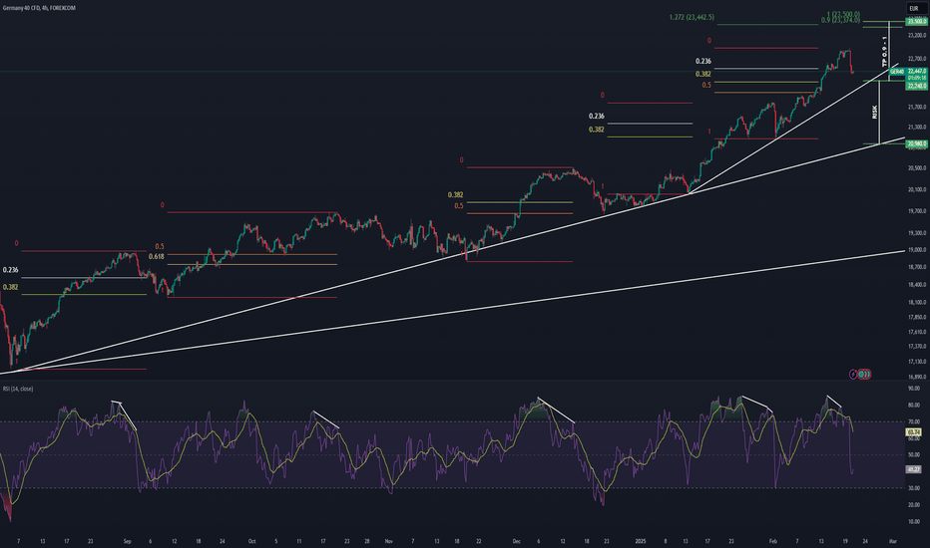Select the 23,500.0 green price label
Screen dimensions: 930x548
click(x=917, y=21)
